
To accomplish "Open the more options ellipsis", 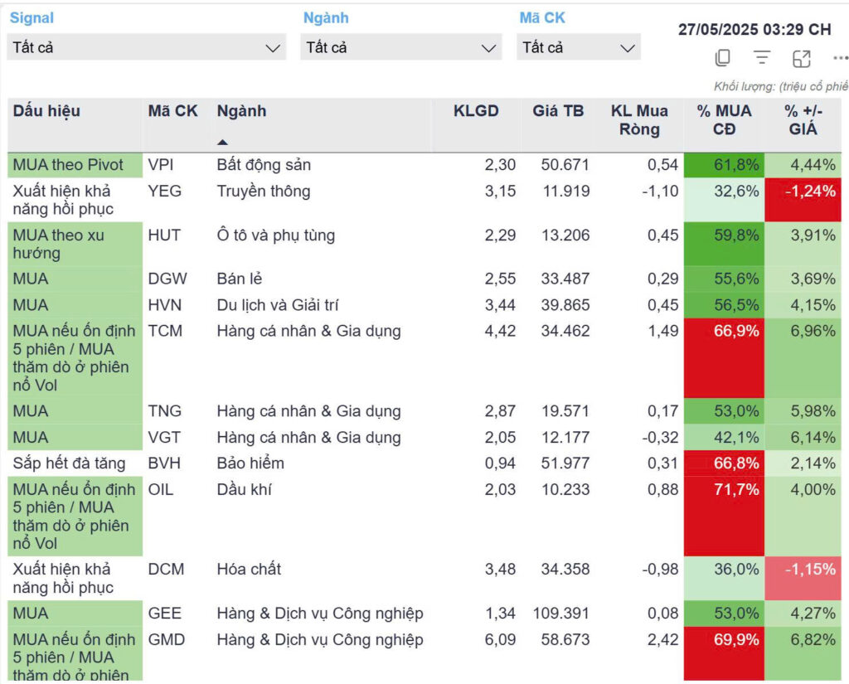I will [x=840, y=58].
